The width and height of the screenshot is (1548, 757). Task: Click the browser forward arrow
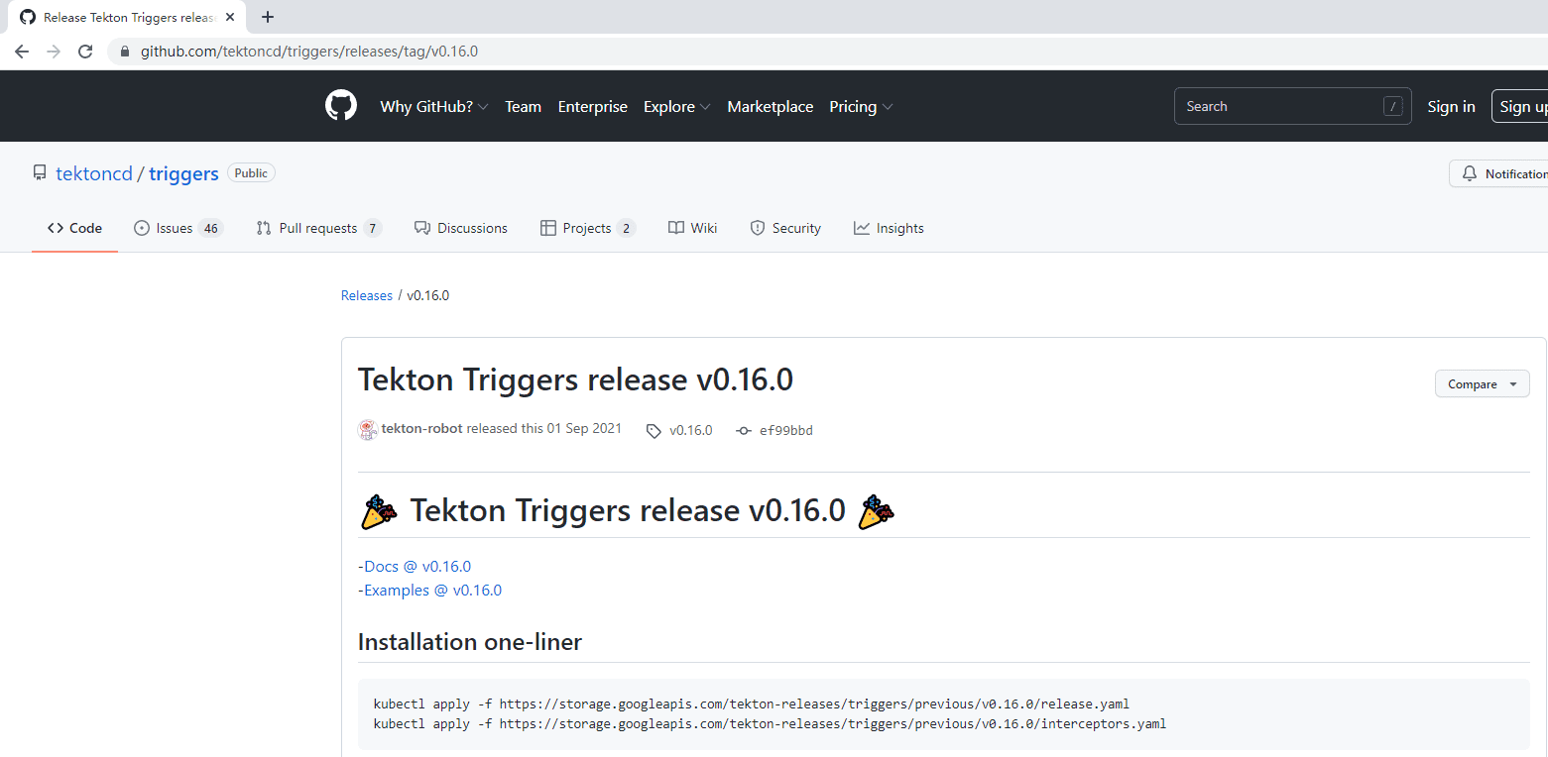(54, 52)
